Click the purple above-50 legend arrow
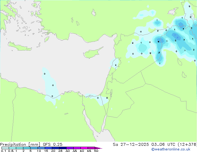Viewport: 197px width, 152px height. (98, 148)
